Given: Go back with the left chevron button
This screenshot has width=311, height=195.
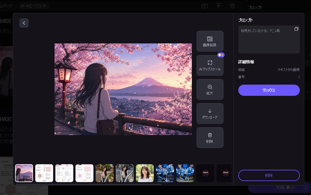Looking at the screenshot, I should pyautogui.click(x=24, y=23).
